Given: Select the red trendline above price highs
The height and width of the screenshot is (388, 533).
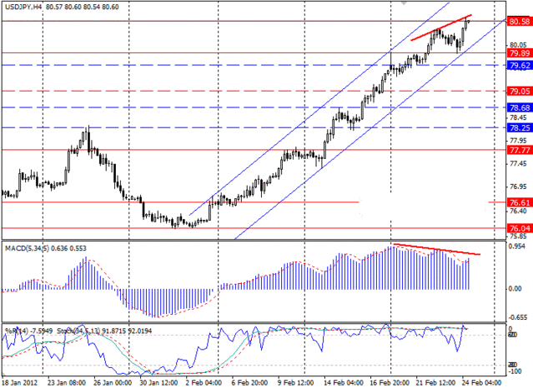Looking at the screenshot, I should coord(440,27).
